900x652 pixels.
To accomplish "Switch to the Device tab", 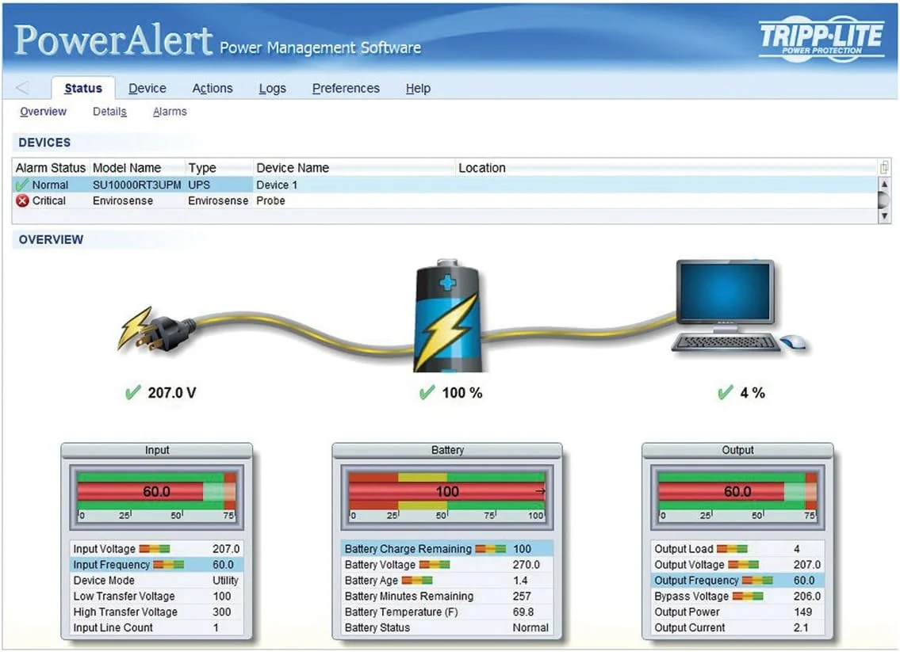I will (147, 88).
